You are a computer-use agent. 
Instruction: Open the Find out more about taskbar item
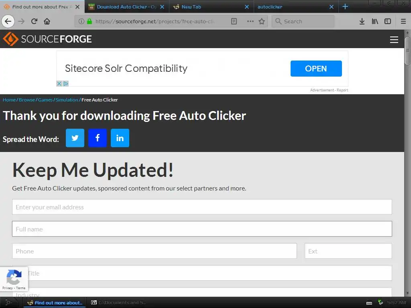coord(55,303)
